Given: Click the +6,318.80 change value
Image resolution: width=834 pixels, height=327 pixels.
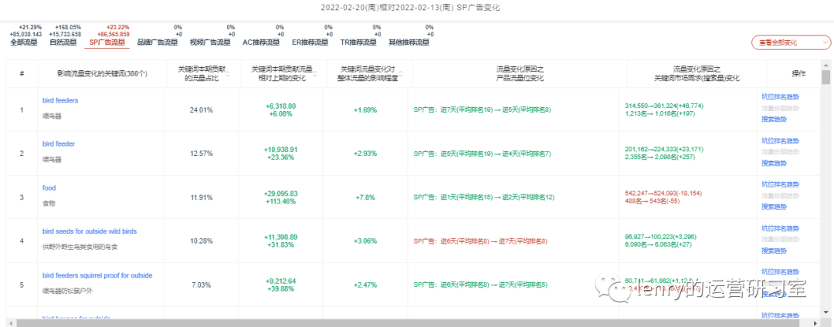Looking at the screenshot, I should [x=281, y=106].
